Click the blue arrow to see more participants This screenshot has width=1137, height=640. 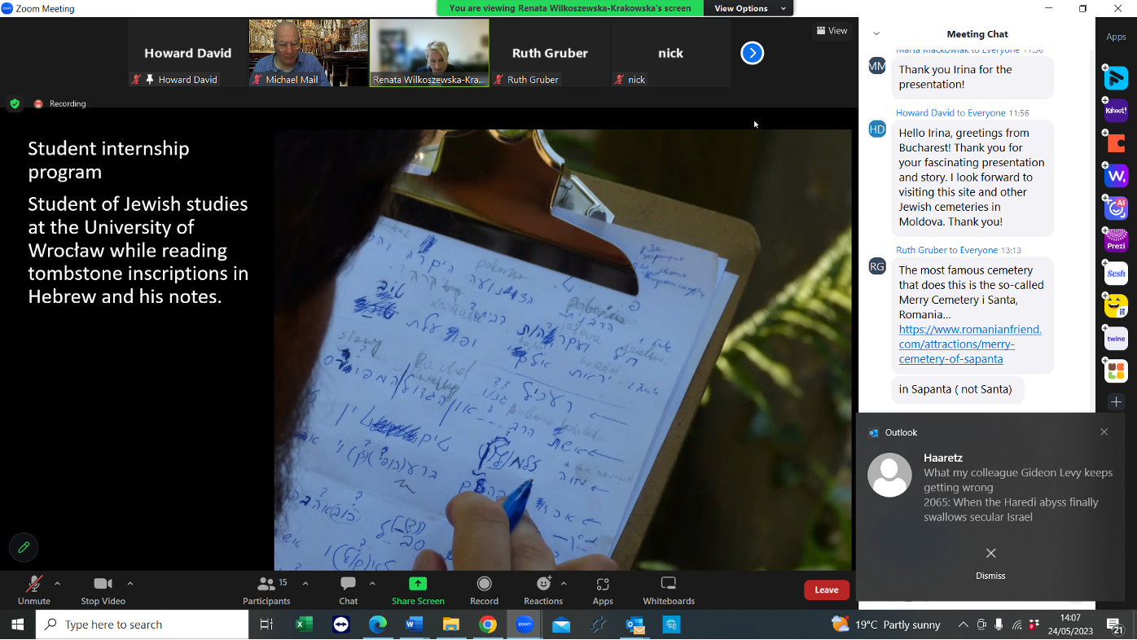[x=751, y=52]
